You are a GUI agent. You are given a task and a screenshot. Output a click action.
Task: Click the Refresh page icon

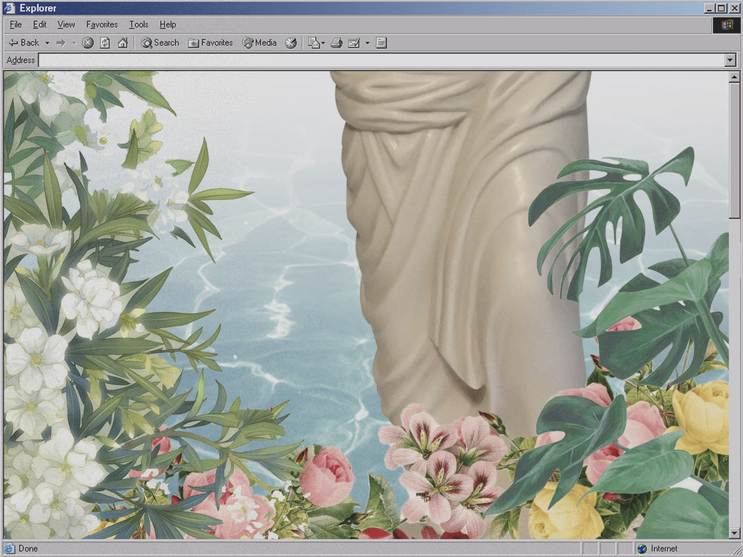105,43
